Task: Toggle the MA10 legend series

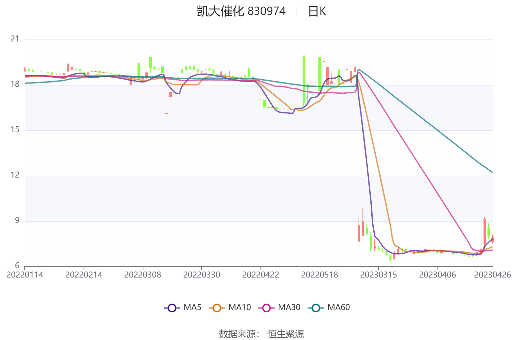Action: [x=230, y=308]
